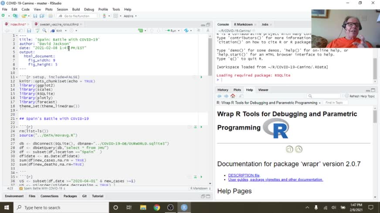Save the current document from the main toolbar

[35, 16]
